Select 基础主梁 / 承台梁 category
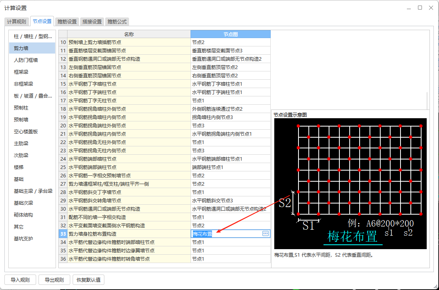This screenshot has height=290, width=439. (32, 191)
